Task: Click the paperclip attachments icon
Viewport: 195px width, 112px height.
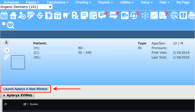Action: point(6,57)
